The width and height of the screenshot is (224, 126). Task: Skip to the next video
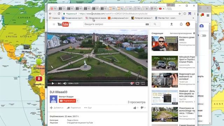(59, 83)
